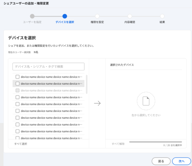Click すべて選択 to select all devices
Image resolution: width=192 pixels, height=166 pixels.
[x=21, y=144]
